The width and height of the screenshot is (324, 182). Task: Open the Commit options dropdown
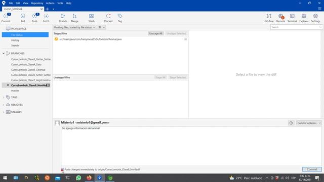pos(309,123)
